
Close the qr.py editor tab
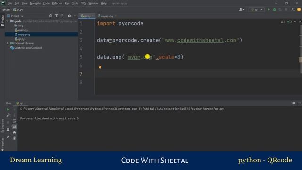(x=93, y=16)
